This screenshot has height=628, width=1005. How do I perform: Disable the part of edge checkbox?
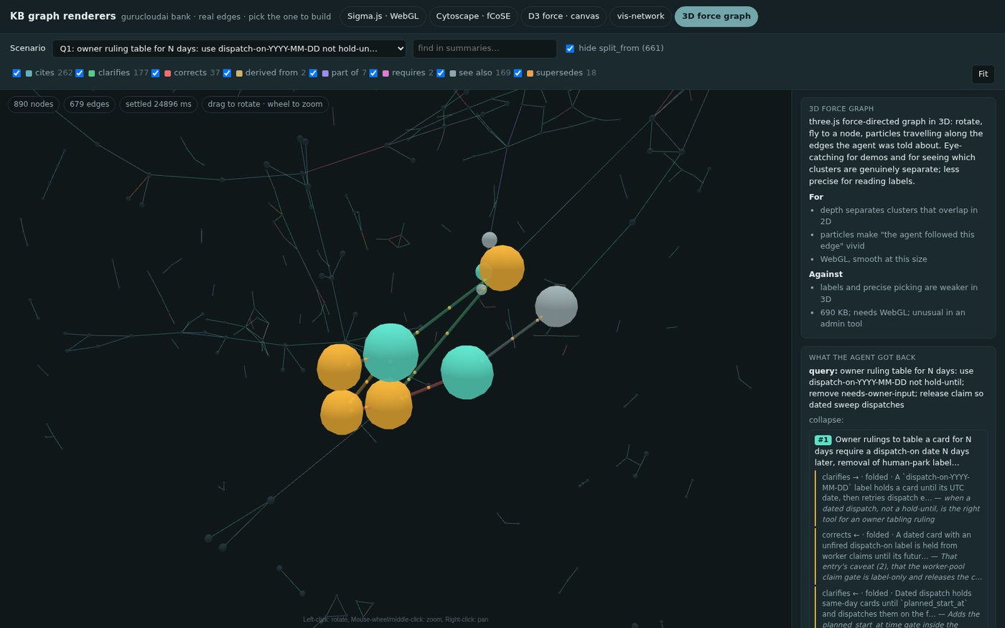[313, 73]
